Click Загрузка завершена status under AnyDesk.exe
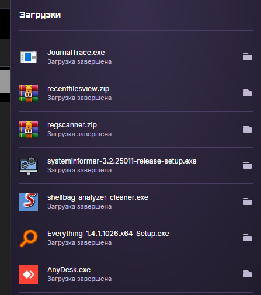This screenshot has width=261, height=295. point(79,279)
